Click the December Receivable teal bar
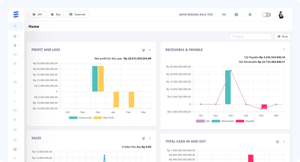Viewport: 300px width, 162px height. (228, 87)
